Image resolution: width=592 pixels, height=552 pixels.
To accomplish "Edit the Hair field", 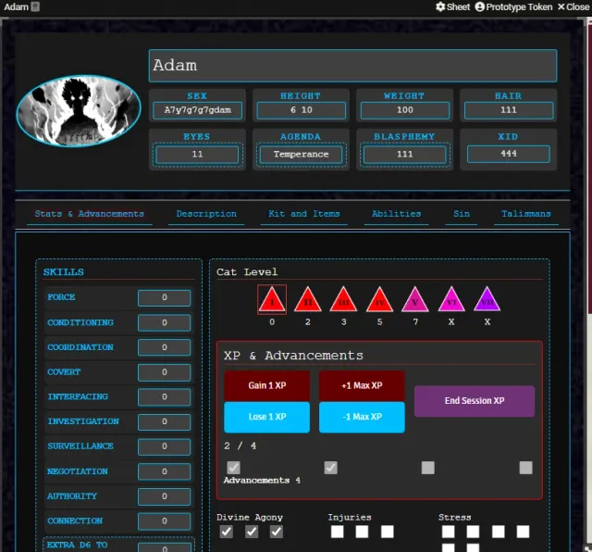I will pos(509,110).
